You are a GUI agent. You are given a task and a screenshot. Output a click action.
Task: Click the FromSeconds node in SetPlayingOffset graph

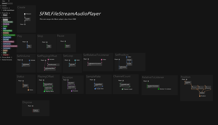point(53,65)
